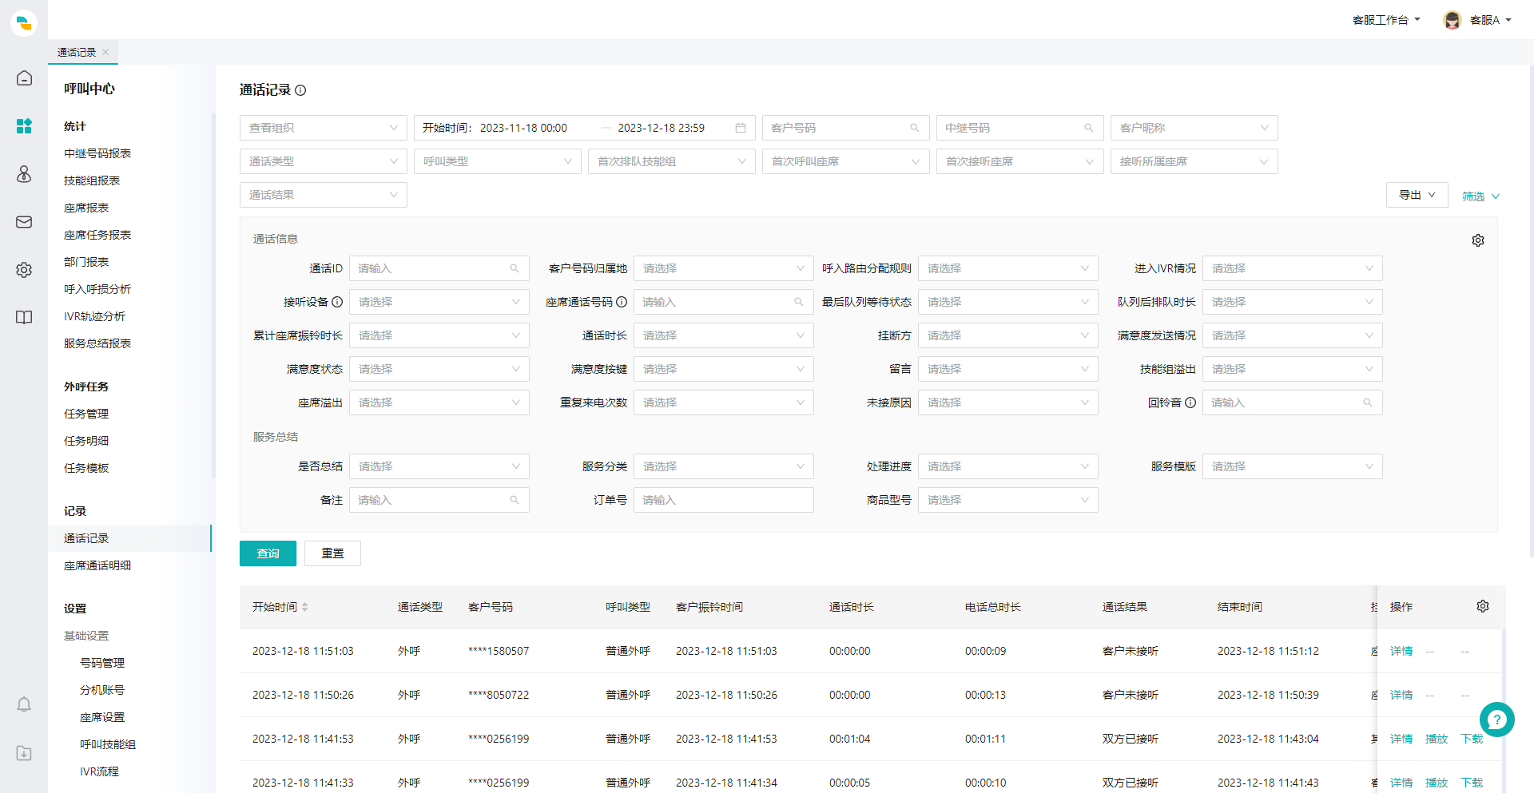
Task: Open the knowledge book icon in sidebar
Action: (x=24, y=318)
